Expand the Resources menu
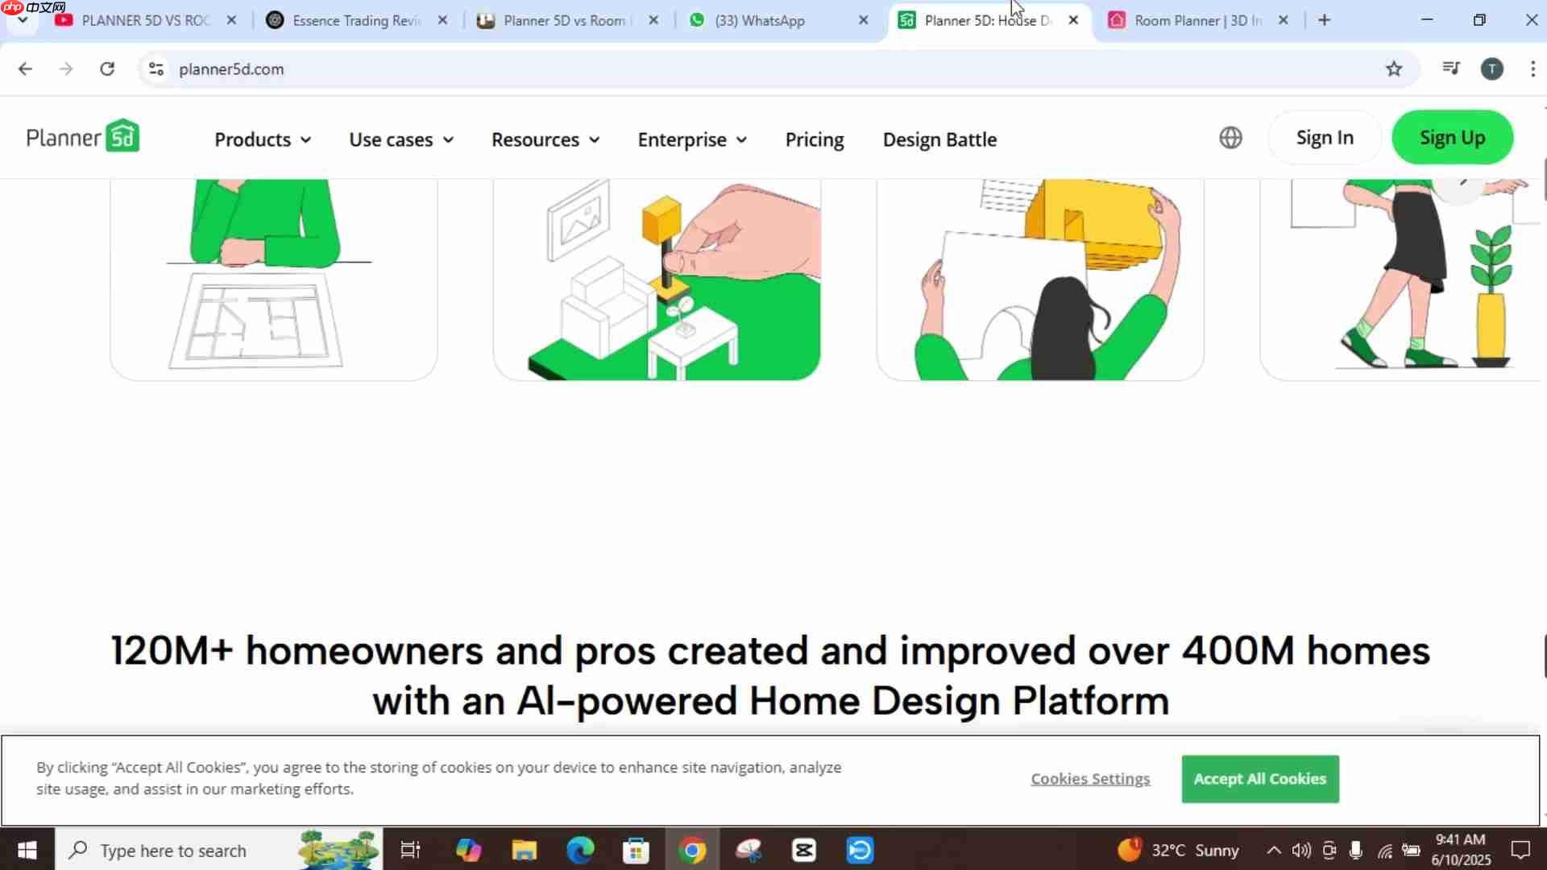 545,139
